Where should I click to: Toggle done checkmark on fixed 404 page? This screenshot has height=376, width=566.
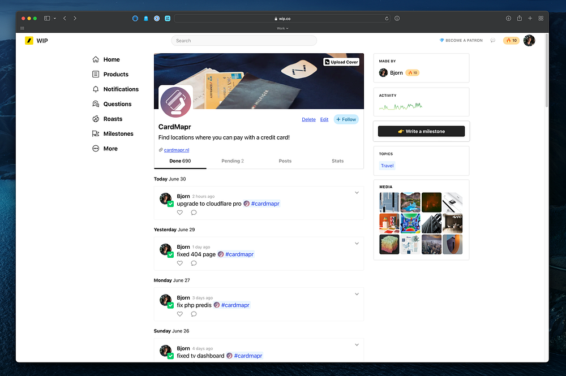[170, 255]
